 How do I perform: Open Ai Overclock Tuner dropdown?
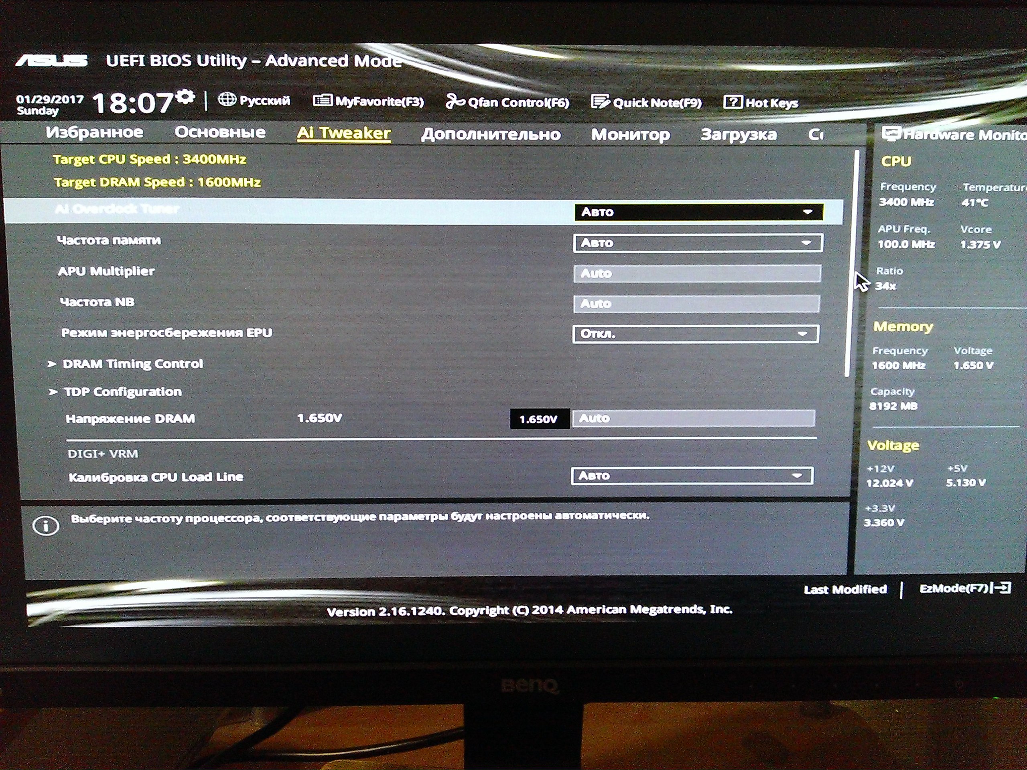(699, 212)
